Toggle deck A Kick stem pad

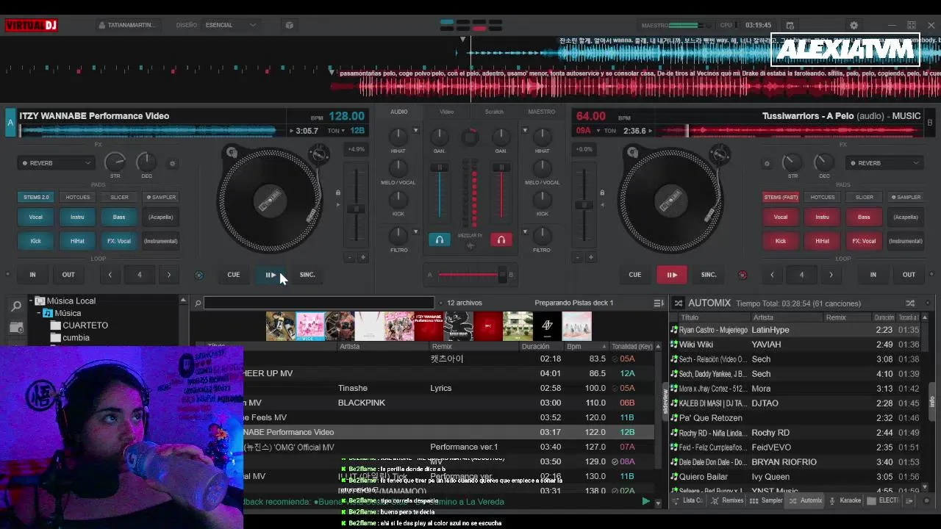click(36, 241)
